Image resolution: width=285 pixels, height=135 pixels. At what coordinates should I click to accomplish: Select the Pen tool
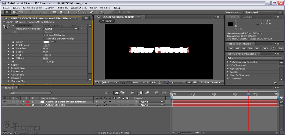click(61, 12)
